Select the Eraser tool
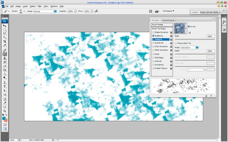Image resolution: width=228 pixels, height=142 pixels. pos(5,66)
